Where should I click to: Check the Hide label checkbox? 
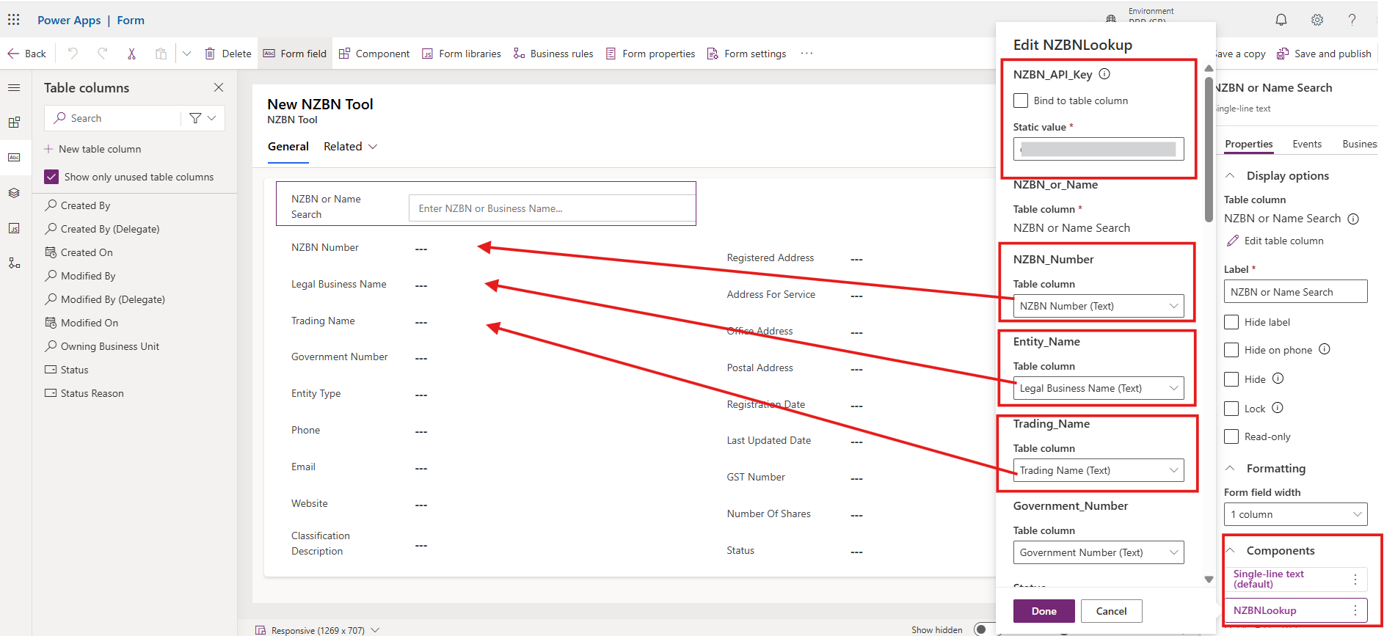point(1231,322)
